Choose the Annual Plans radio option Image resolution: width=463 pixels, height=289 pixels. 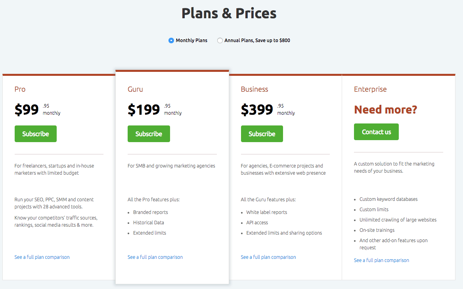pyautogui.click(x=220, y=40)
